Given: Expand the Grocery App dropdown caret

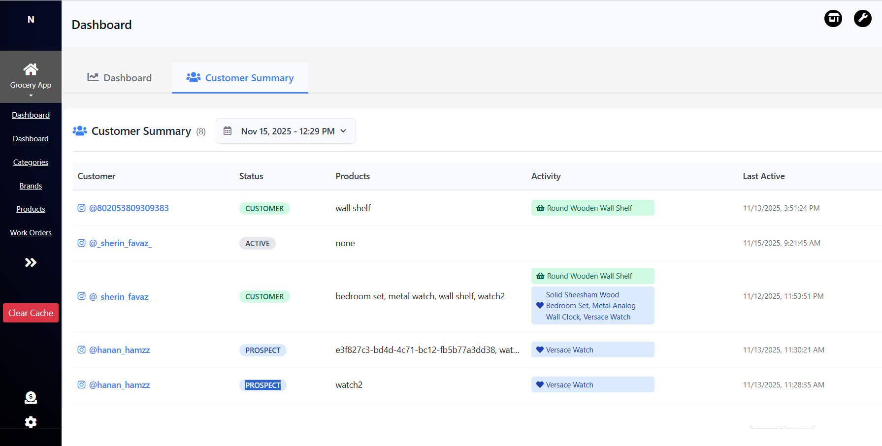Looking at the screenshot, I should point(31,96).
